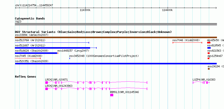Screen dimensions: 224x109
Task: Click the Xq23 band name text
Action: click(x=18, y=21)
